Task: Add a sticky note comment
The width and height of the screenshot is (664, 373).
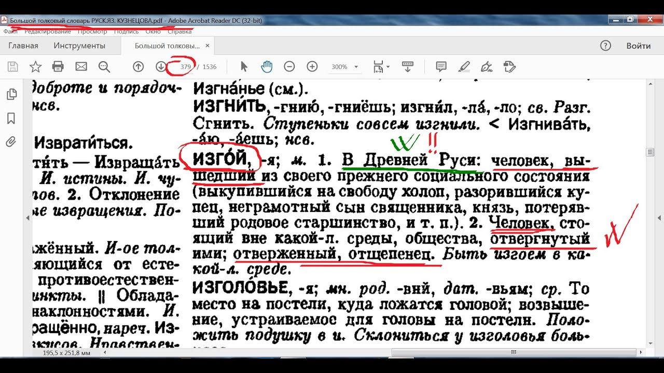Action: point(441,66)
